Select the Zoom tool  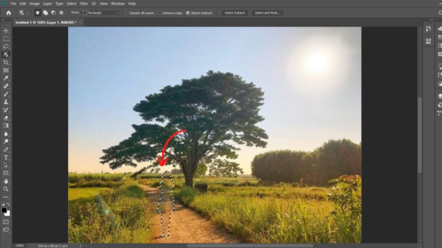(x=6, y=189)
